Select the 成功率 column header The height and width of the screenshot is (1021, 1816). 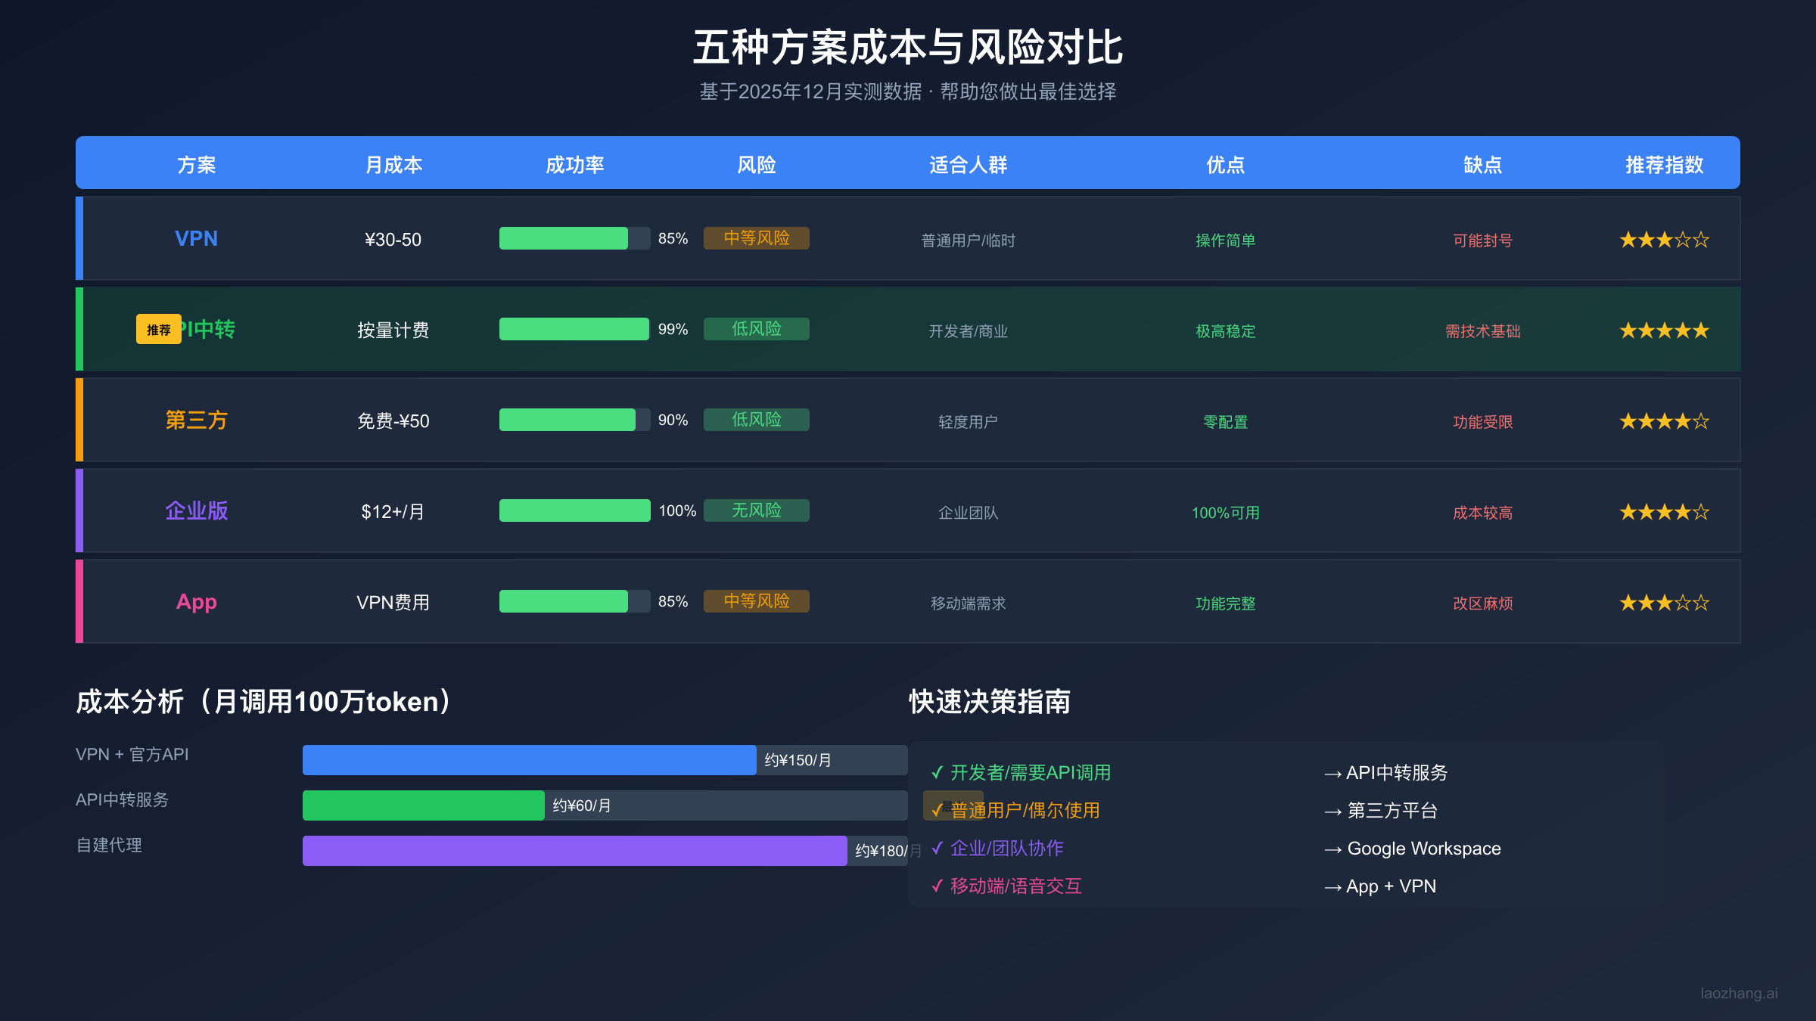(x=576, y=164)
